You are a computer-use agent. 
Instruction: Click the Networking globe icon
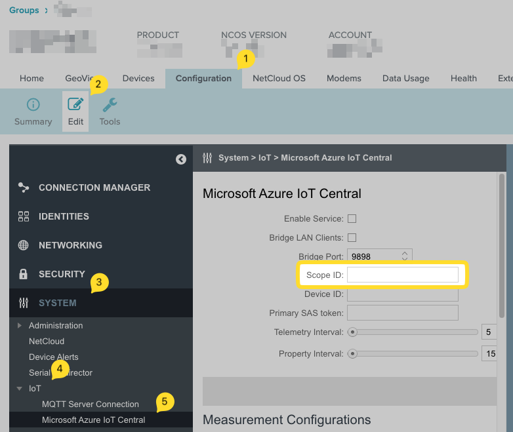23,245
